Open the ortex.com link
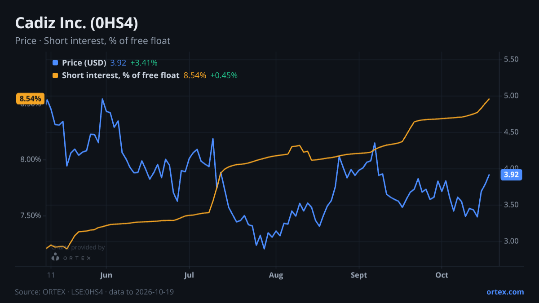This screenshot has width=539, height=303. coord(505,292)
